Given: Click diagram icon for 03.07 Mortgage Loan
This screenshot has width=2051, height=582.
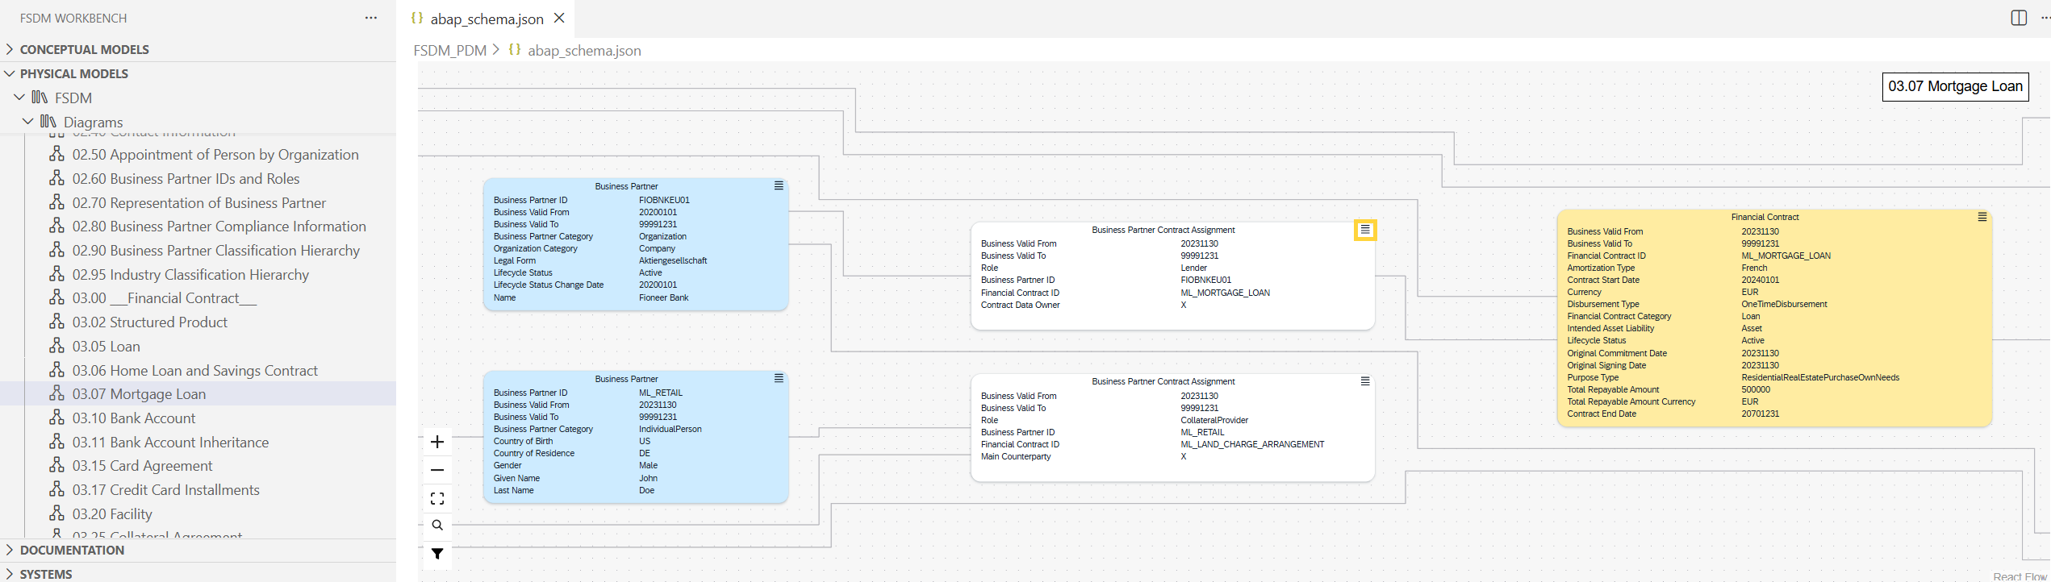Looking at the screenshot, I should click(56, 393).
